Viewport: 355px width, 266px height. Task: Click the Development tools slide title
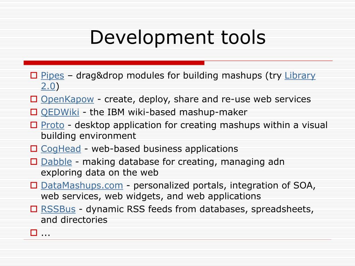(178, 37)
